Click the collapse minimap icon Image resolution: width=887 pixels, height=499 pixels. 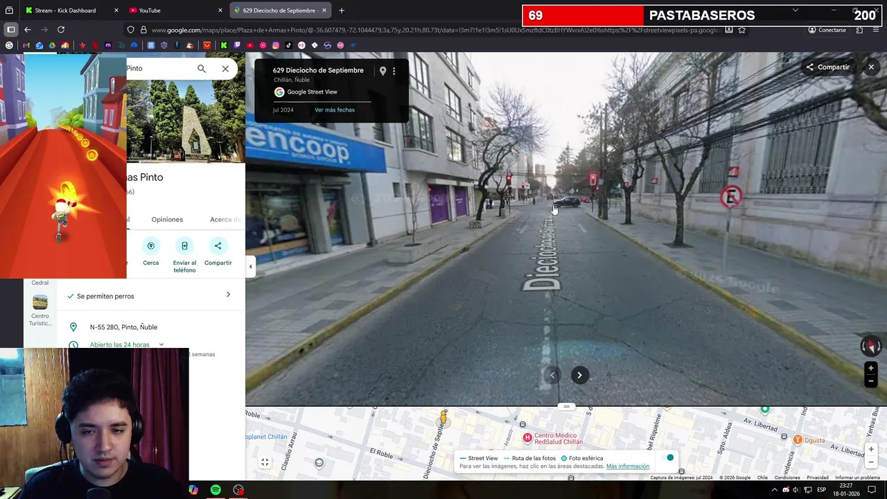[265, 462]
